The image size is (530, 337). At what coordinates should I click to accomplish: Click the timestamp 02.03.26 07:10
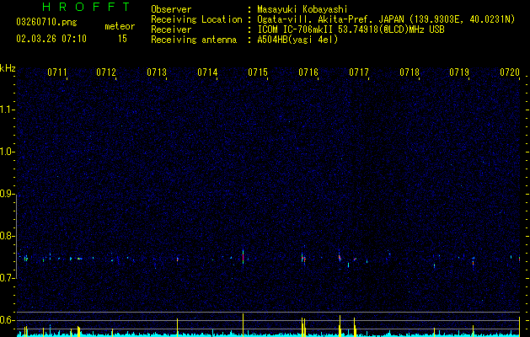[51, 39]
